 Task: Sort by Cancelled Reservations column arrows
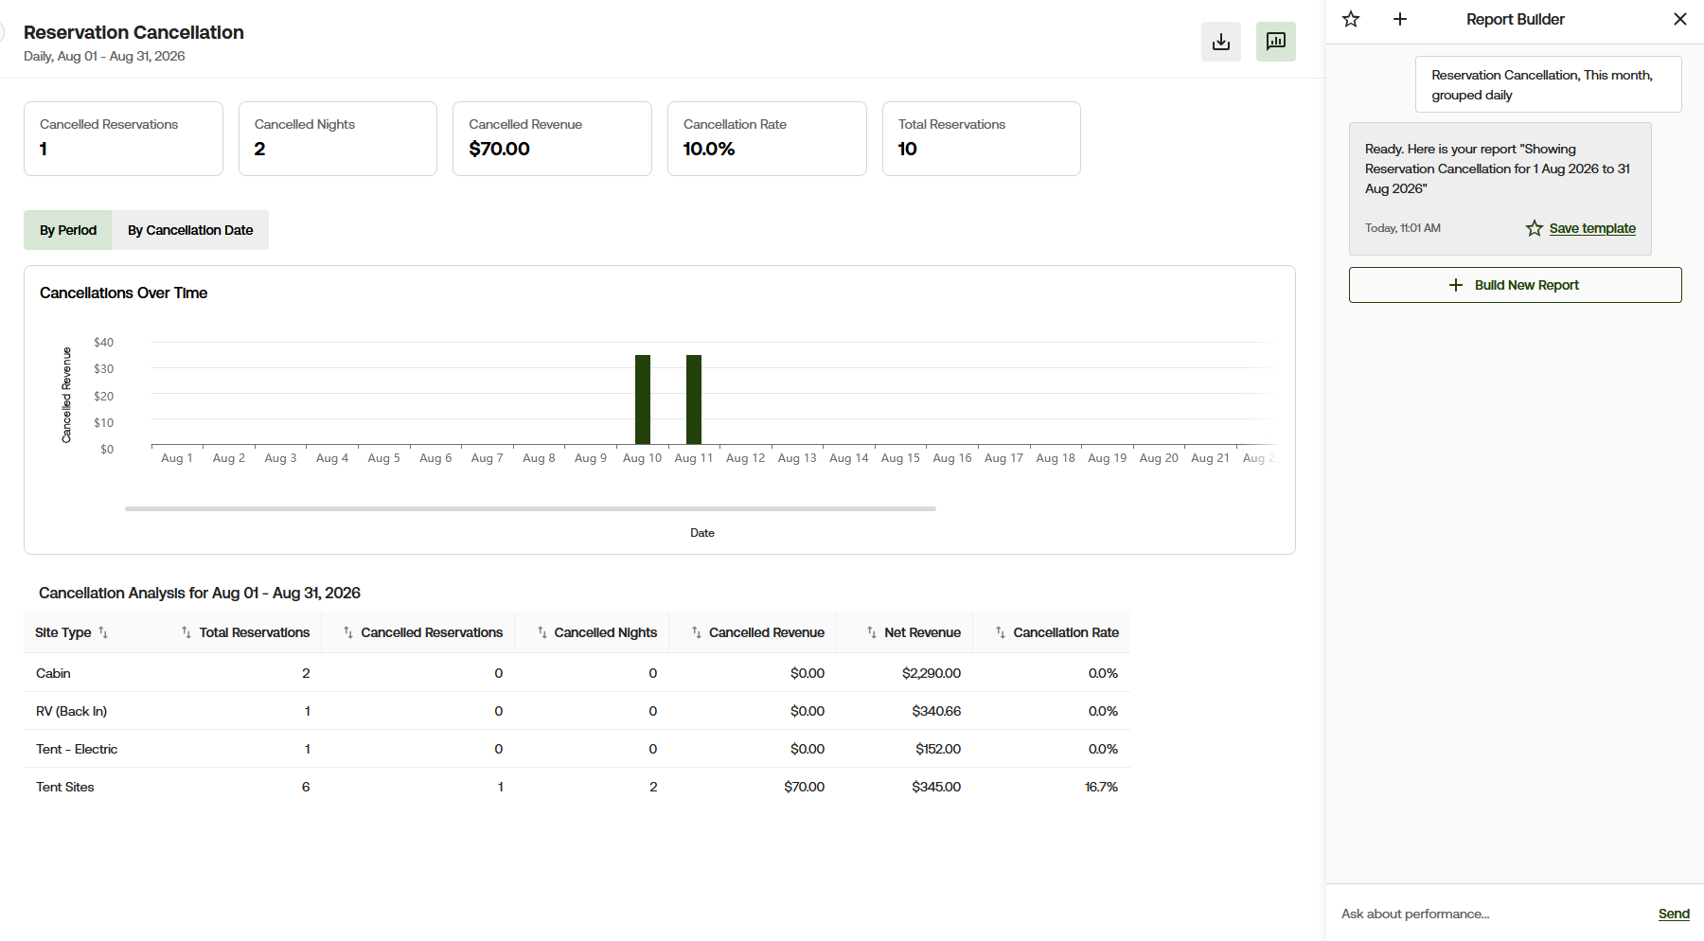pyautogui.click(x=348, y=632)
